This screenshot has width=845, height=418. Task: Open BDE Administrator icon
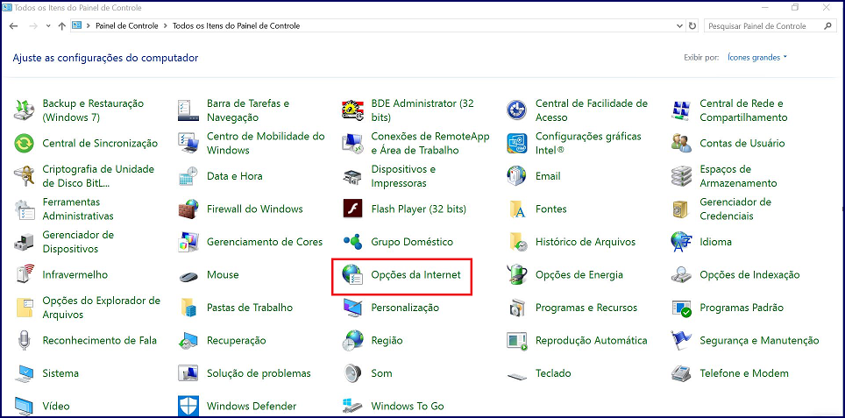(x=353, y=110)
